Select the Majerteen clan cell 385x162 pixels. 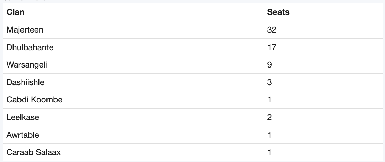(x=134, y=30)
